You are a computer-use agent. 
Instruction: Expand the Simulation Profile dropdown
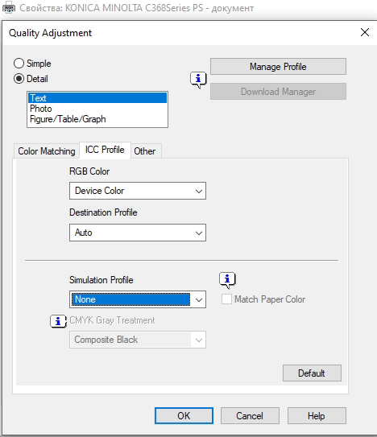click(x=138, y=299)
